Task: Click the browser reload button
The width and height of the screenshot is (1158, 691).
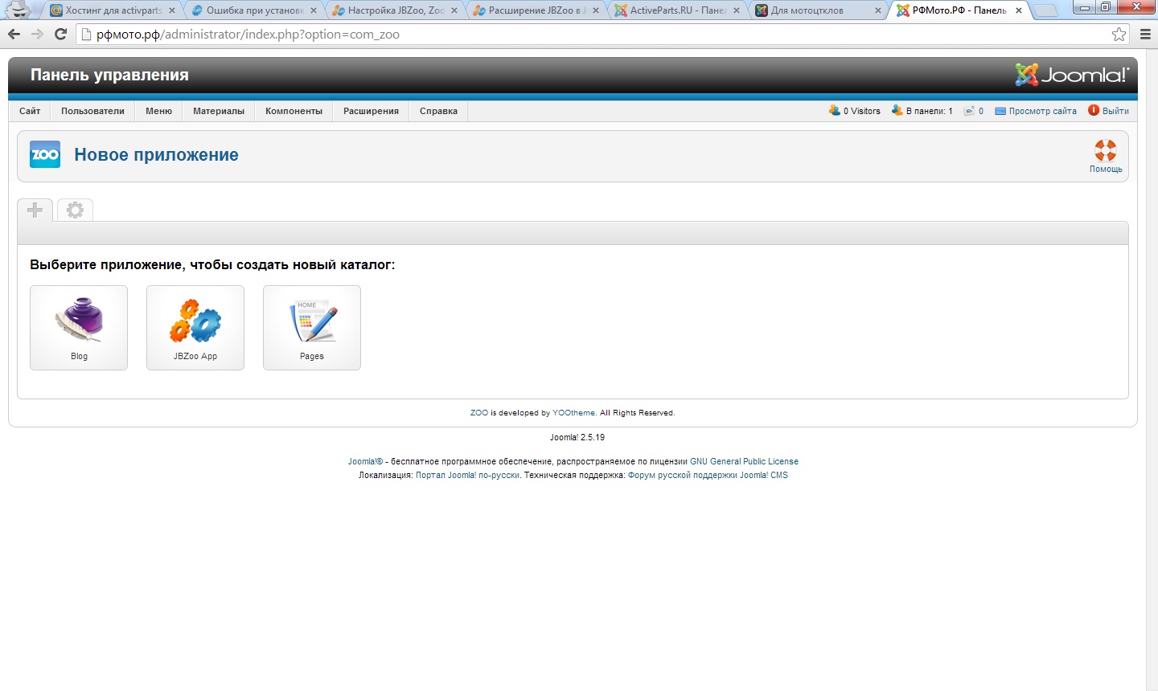Action: coord(60,35)
